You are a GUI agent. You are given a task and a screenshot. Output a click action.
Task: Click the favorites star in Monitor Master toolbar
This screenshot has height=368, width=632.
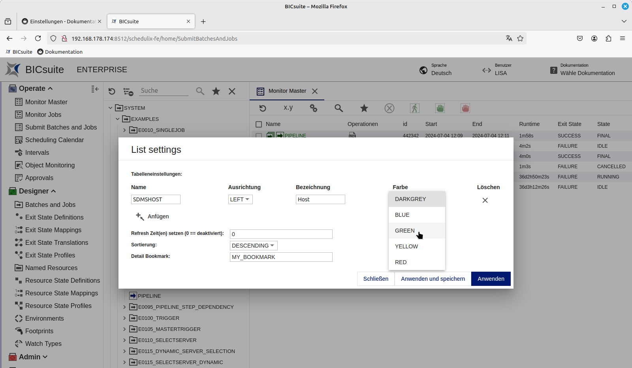pyautogui.click(x=364, y=108)
